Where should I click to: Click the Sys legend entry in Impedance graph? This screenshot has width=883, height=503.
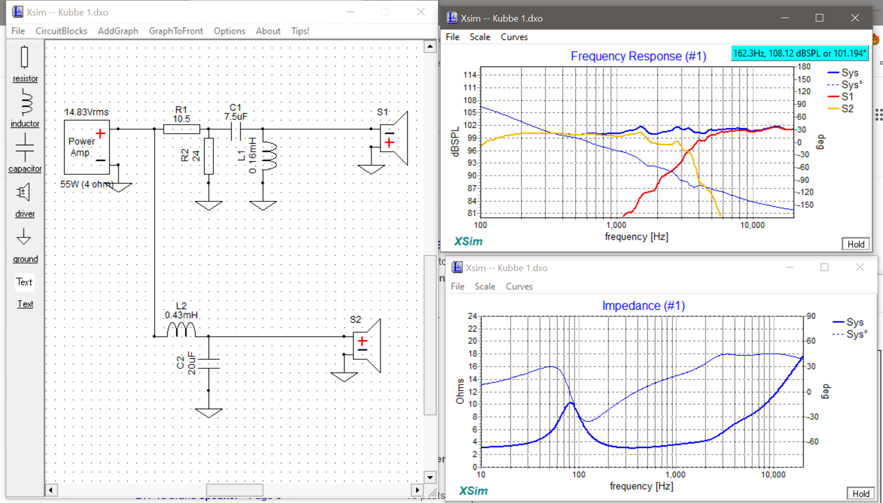(x=848, y=322)
